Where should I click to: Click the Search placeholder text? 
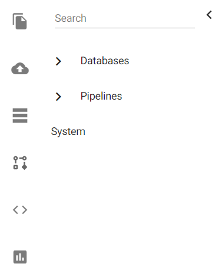pos(71,18)
